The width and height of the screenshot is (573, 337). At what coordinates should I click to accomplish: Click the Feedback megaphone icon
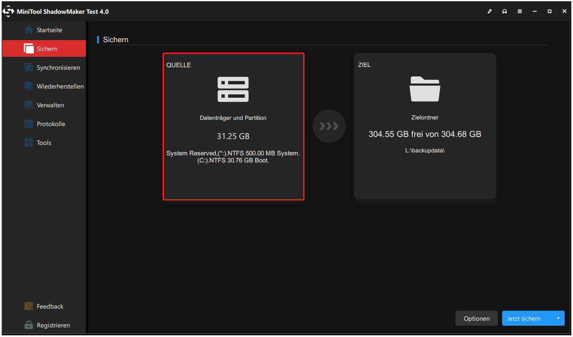click(28, 306)
